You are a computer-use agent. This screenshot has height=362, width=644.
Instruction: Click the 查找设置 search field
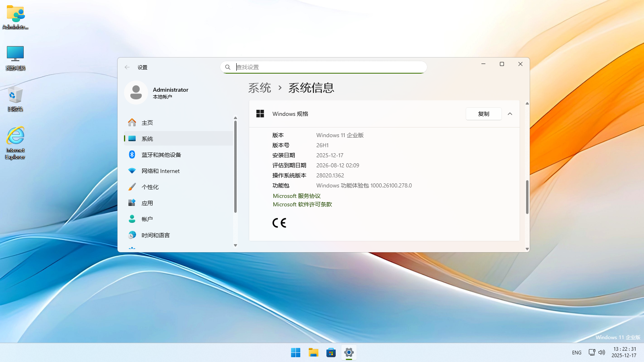(324, 67)
